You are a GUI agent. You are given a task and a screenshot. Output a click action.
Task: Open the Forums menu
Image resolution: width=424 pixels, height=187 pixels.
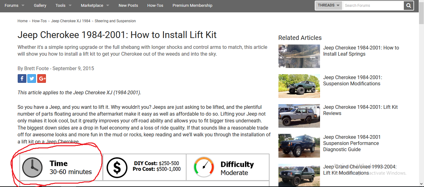[14, 5]
